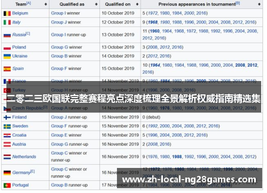The height and width of the screenshot is (193, 267).
Task: Open Group B link in Ukraine row
Action: (x=59, y=56)
